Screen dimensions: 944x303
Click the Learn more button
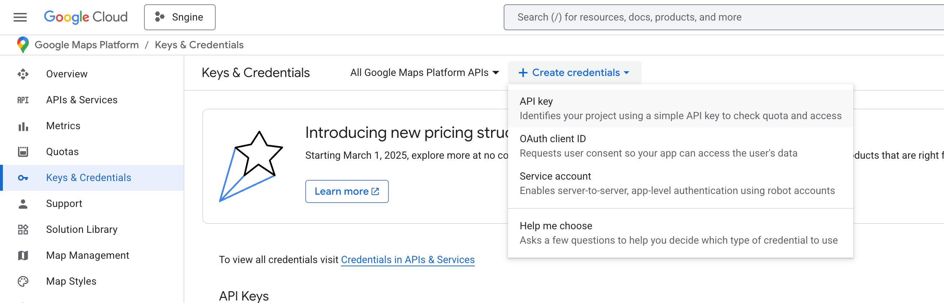[347, 191]
